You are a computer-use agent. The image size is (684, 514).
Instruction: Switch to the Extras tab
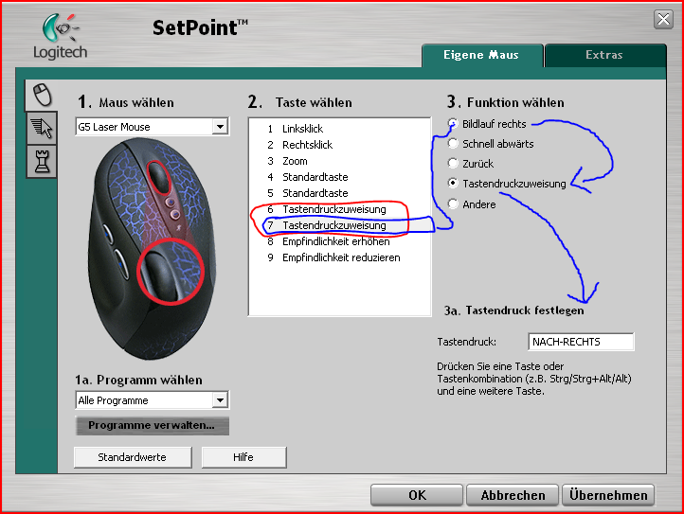tap(604, 55)
